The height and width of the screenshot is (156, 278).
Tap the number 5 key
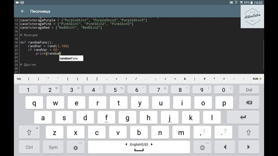point(115,90)
